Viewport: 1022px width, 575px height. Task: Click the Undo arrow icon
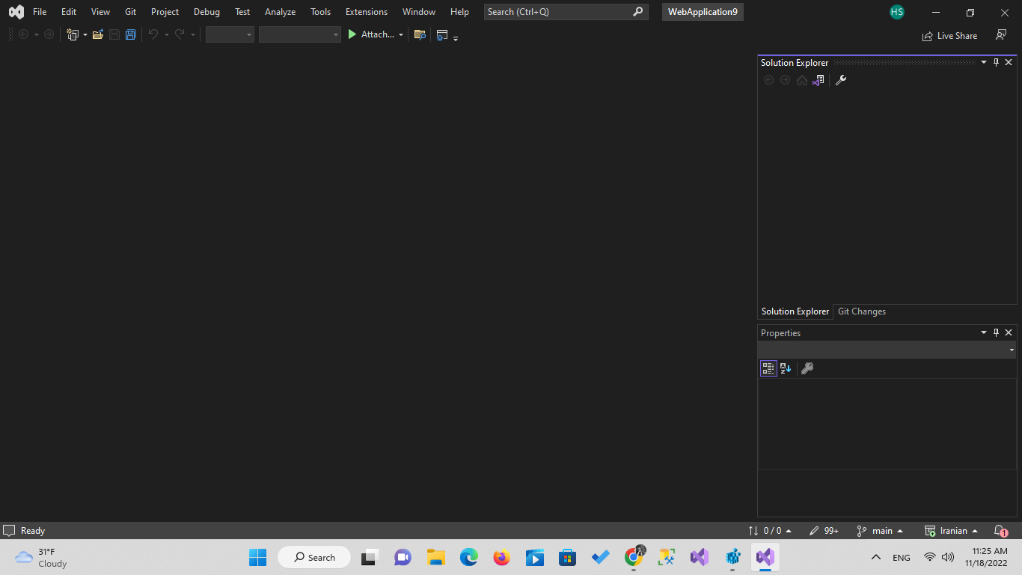coord(153,34)
